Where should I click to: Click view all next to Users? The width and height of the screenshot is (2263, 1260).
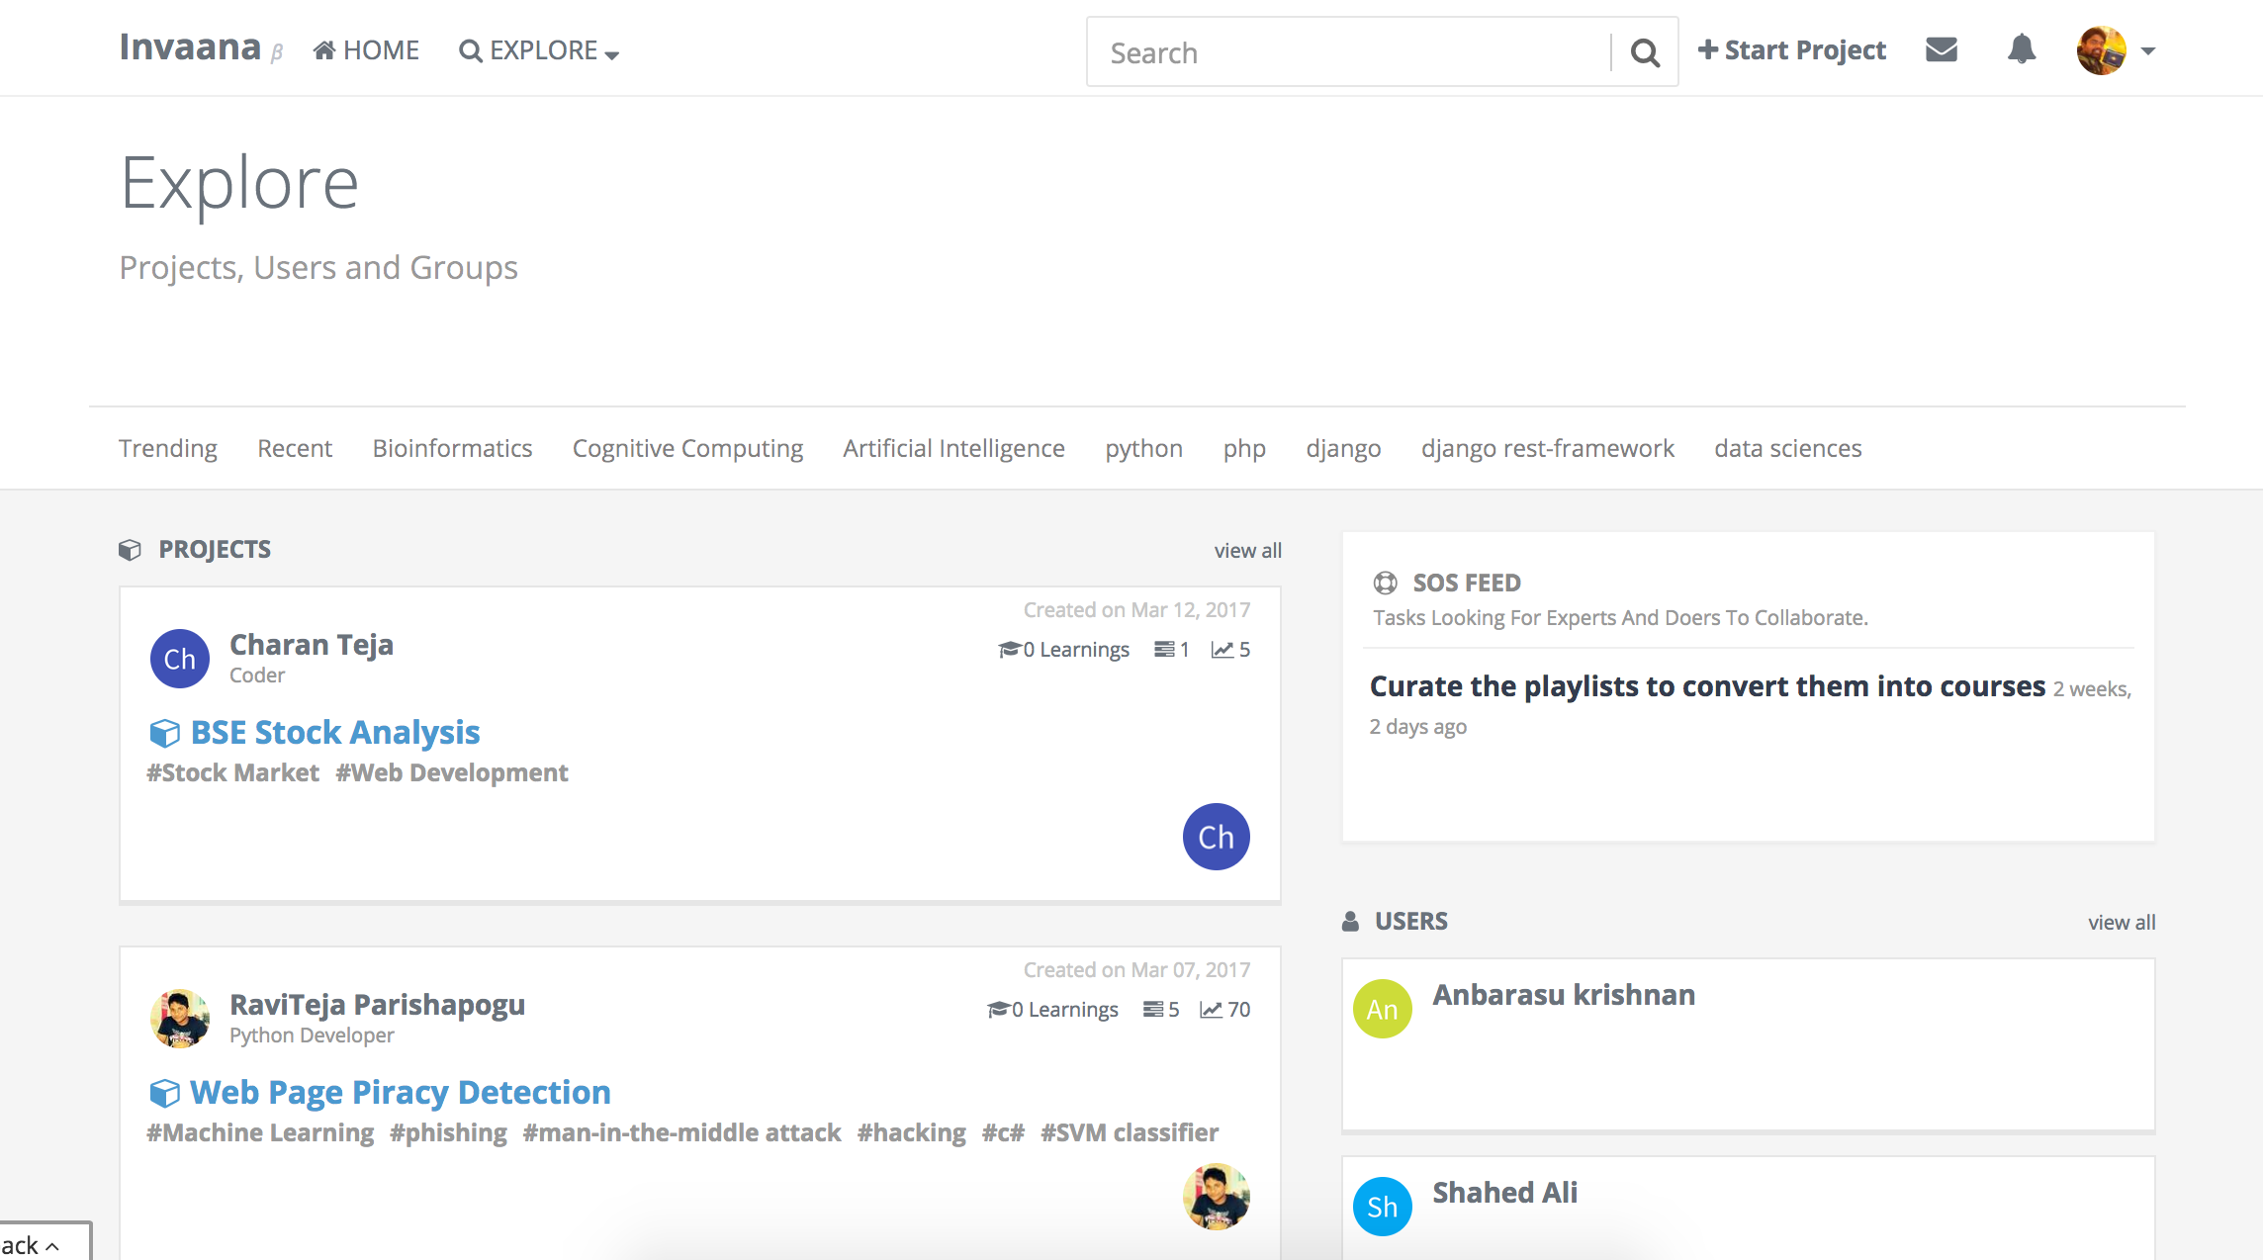point(2122,922)
